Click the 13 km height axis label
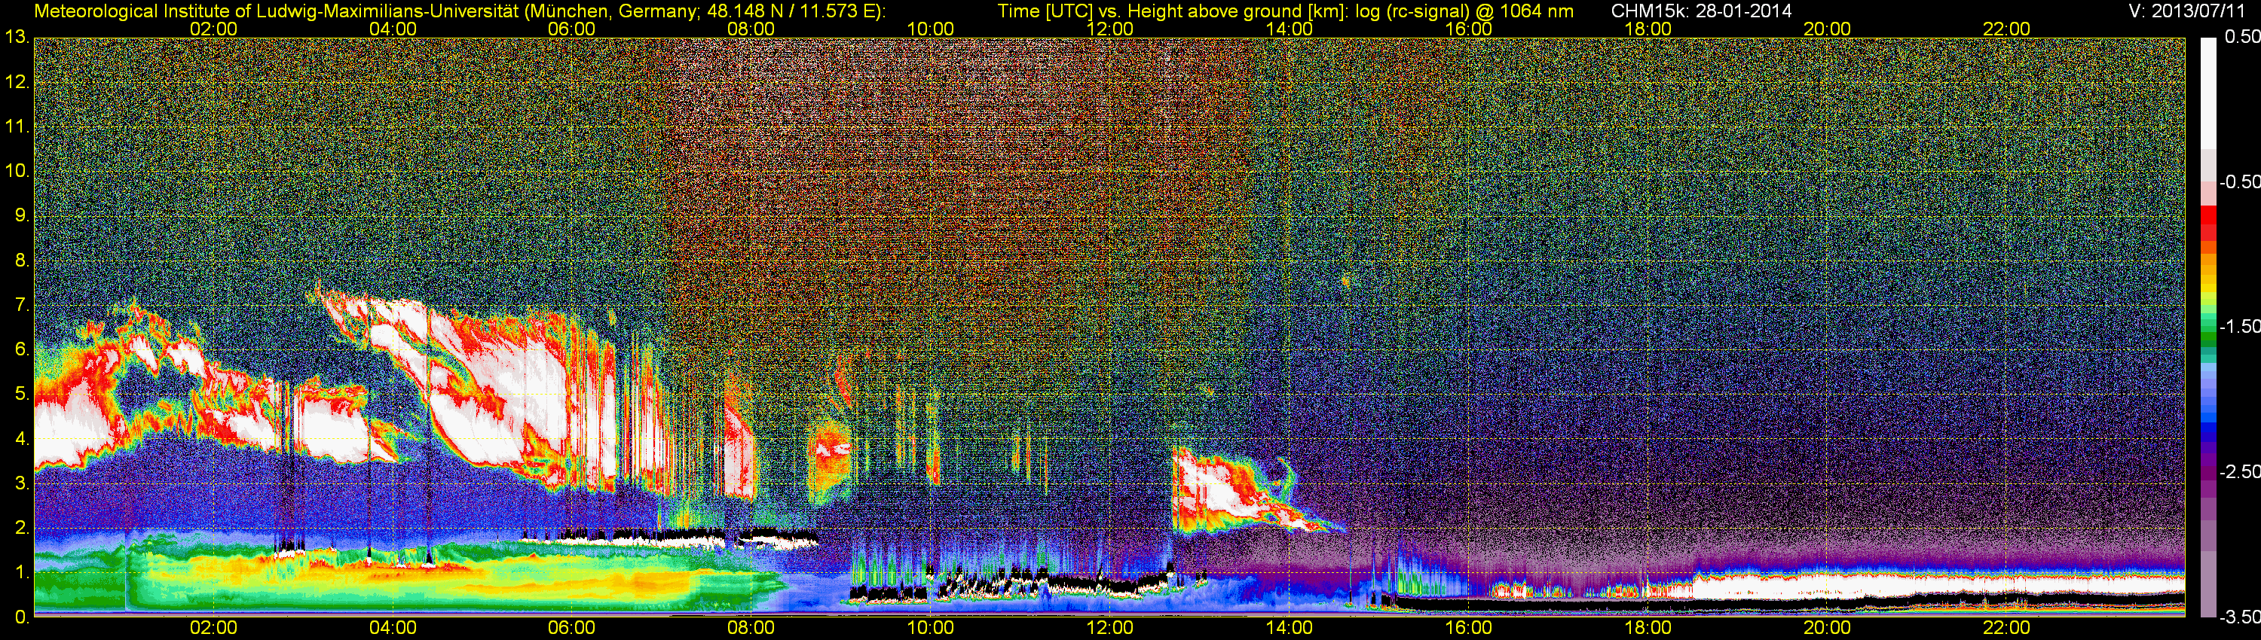Viewport: 2261px width, 640px height. click(17, 37)
